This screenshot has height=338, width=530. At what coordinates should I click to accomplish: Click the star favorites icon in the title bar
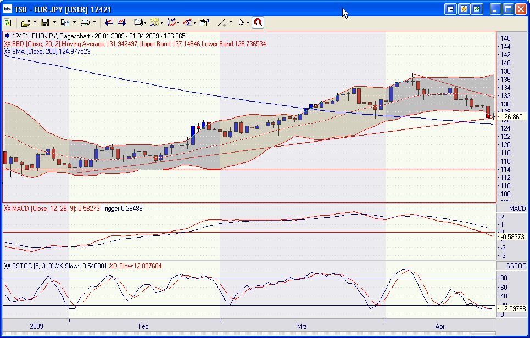coord(465,9)
